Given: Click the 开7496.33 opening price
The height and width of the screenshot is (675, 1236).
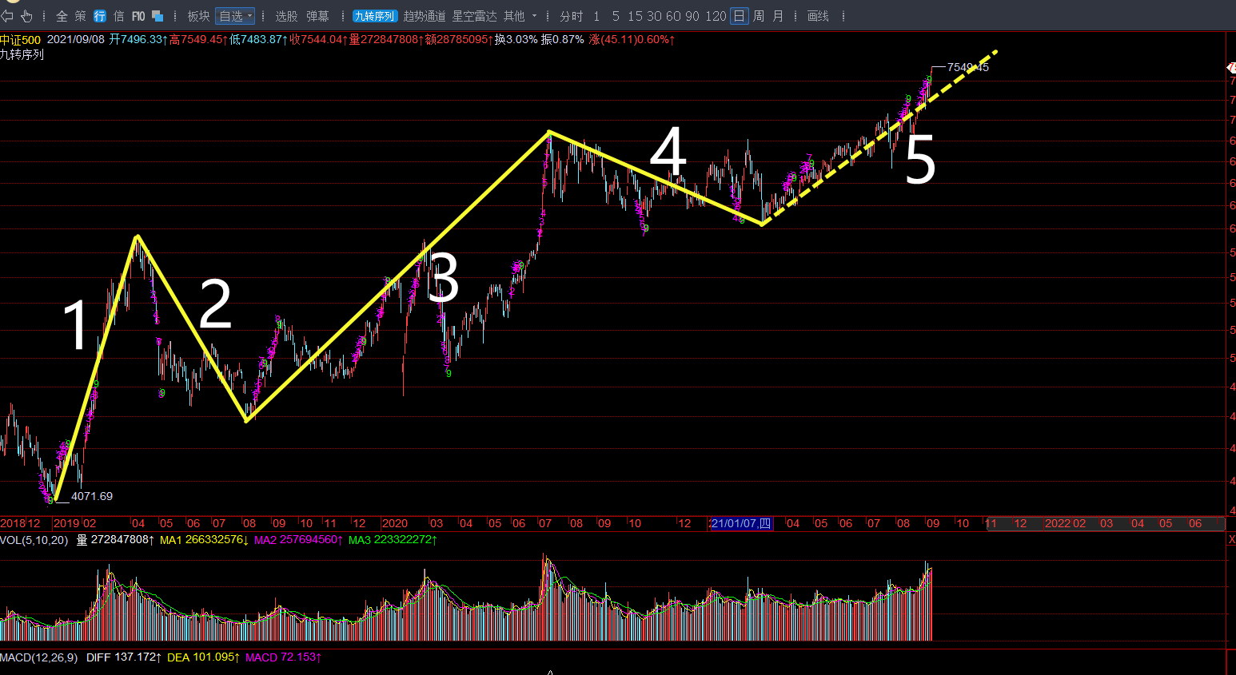Looking at the screenshot, I should 138,39.
